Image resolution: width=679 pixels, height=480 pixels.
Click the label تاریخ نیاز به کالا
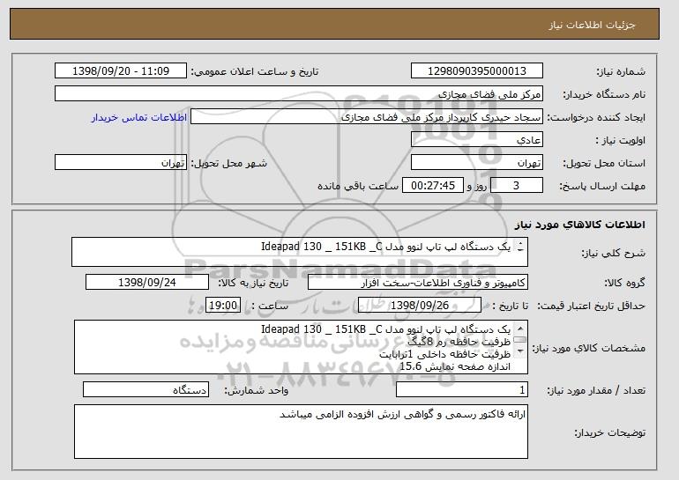click(x=253, y=283)
